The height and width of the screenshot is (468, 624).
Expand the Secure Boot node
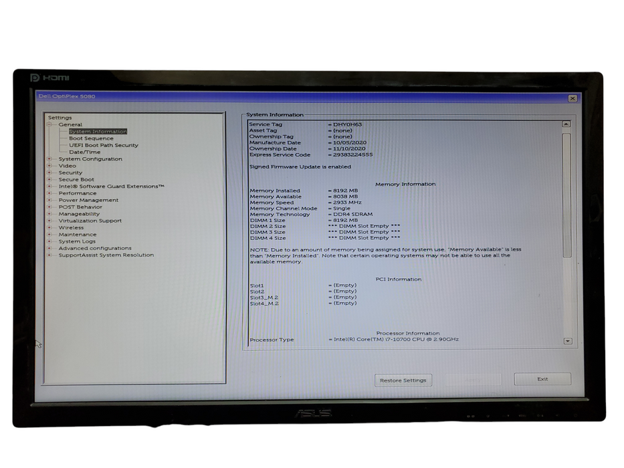(x=49, y=179)
